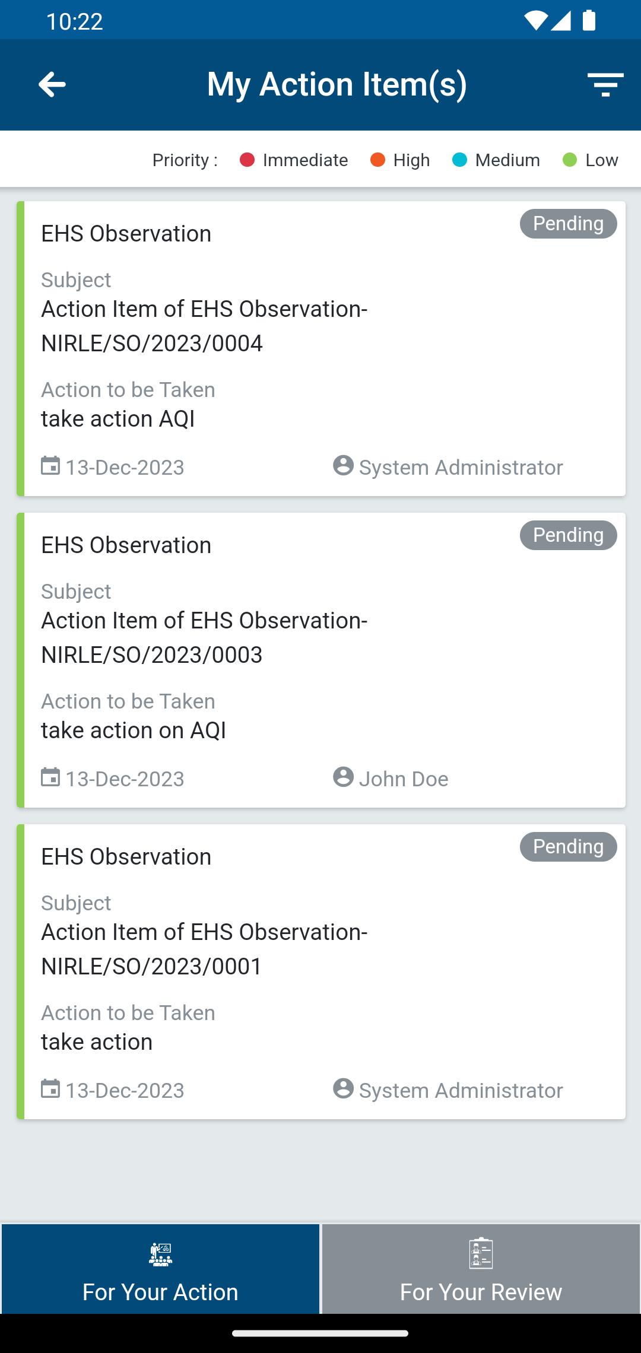
Task: Click Pending badge on 0003 action item
Action: pyautogui.click(x=569, y=535)
